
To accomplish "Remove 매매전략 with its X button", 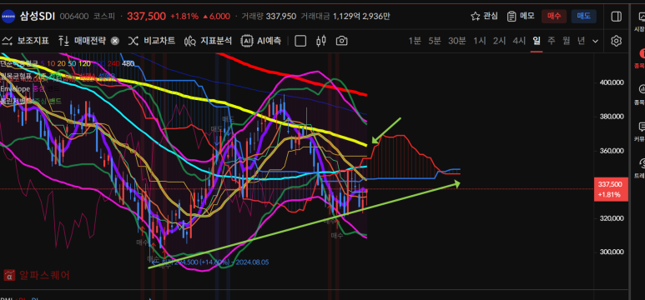I will click(x=115, y=41).
